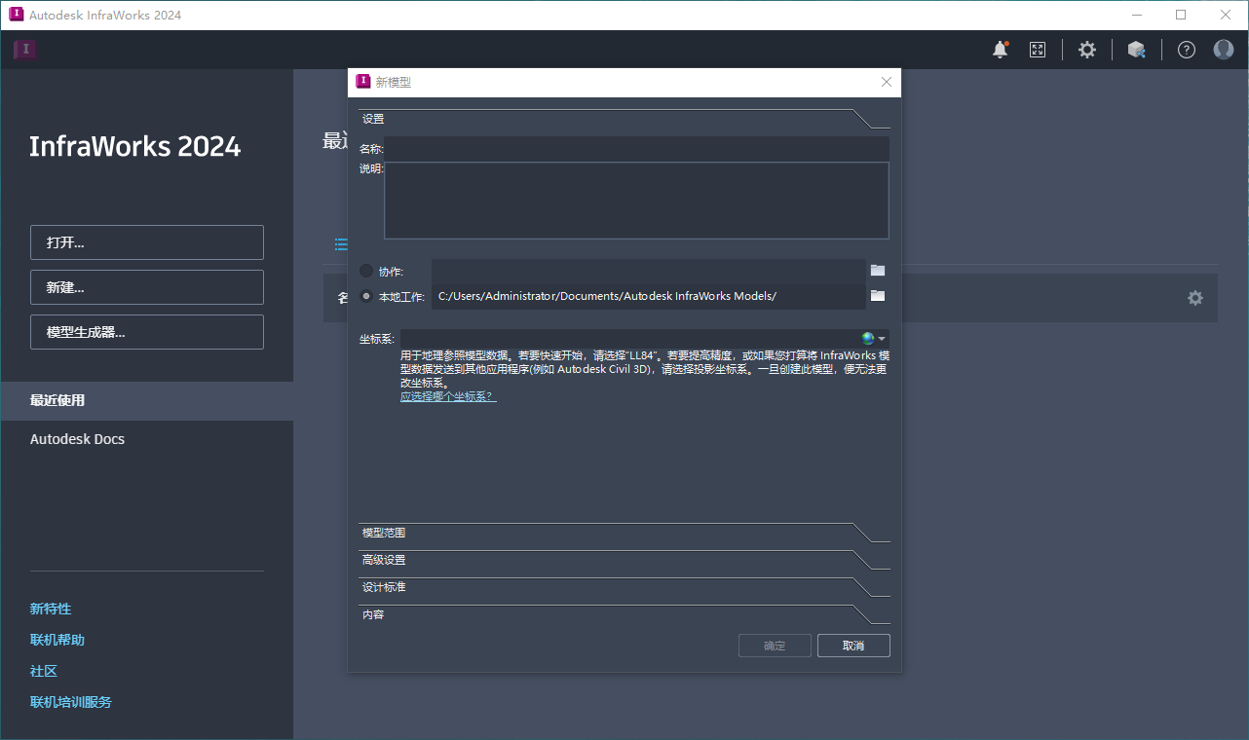Switch to list view icon in recent models
1249x740 pixels.
341,243
